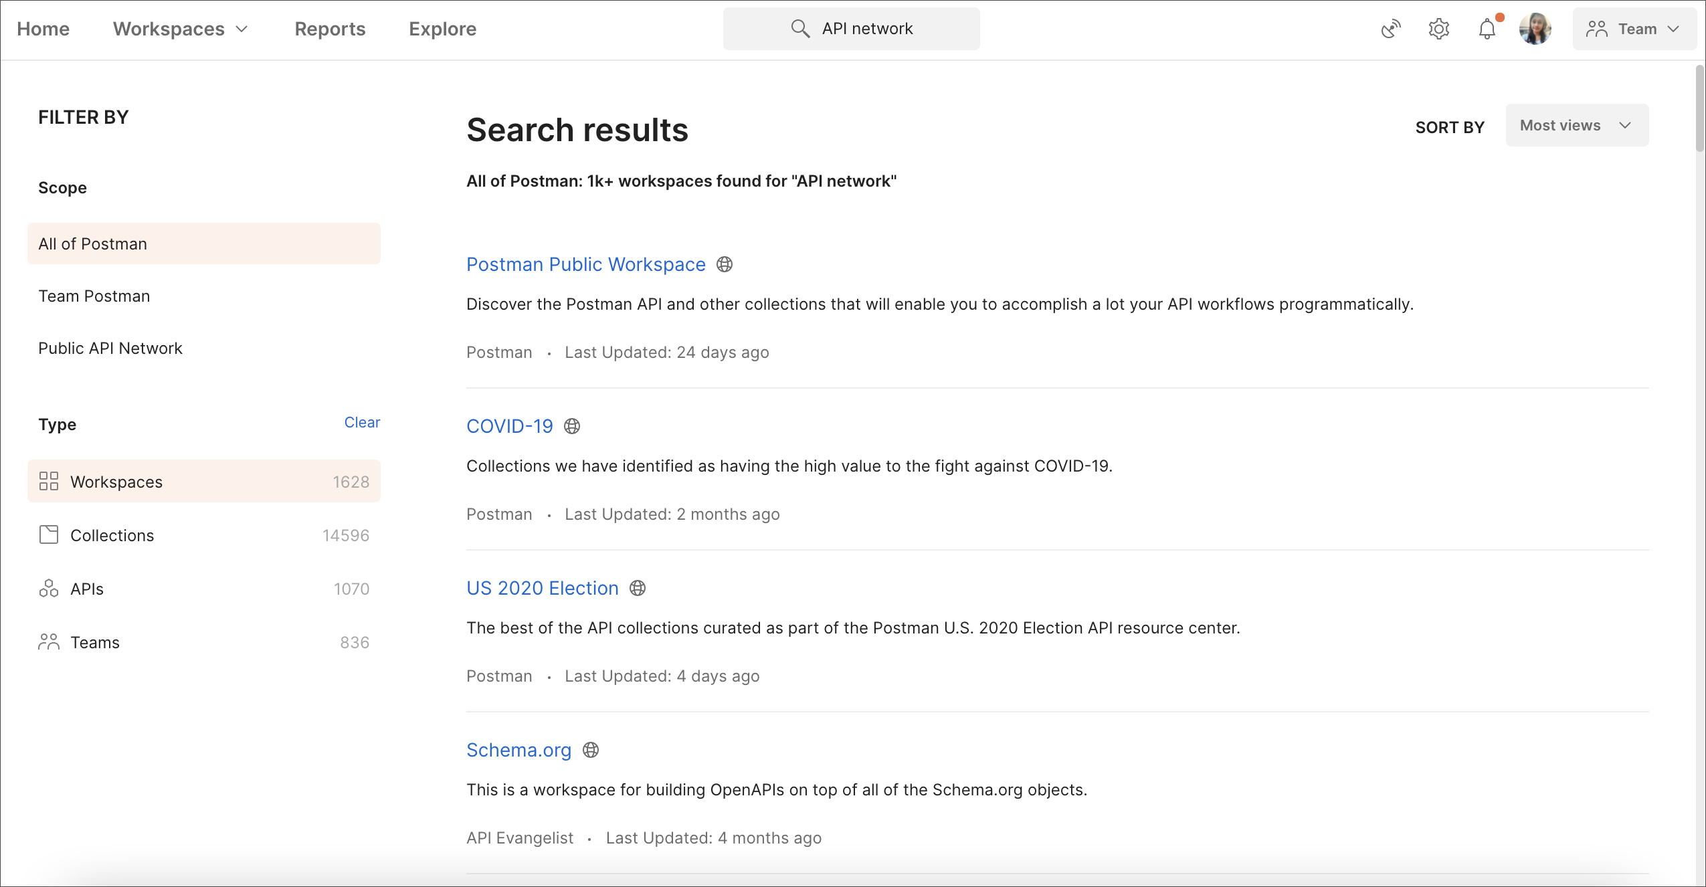The height and width of the screenshot is (887, 1706).
Task: Click the API network search field
Action: coord(851,29)
